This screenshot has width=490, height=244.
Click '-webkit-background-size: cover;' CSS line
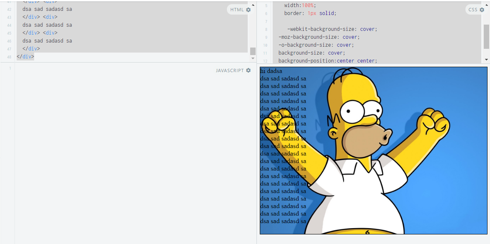(x=332, y=29)
